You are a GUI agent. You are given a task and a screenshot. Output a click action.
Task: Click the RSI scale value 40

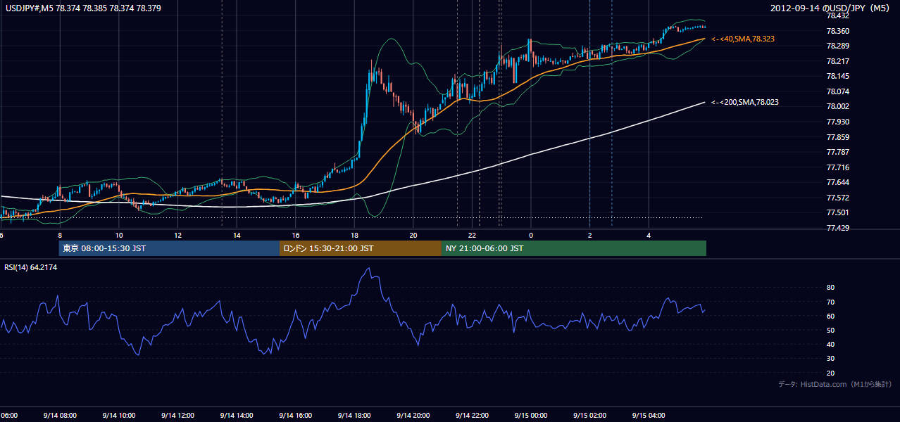coord(830,344)
